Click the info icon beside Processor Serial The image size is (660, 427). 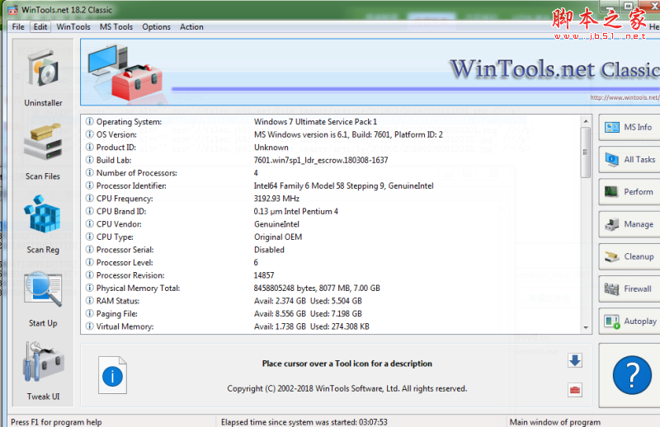click(90, 250)
